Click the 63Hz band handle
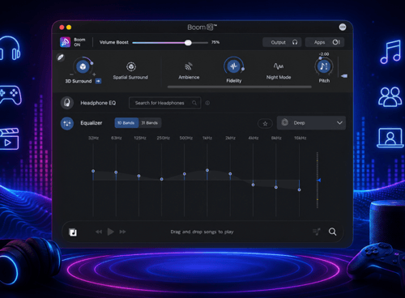Screen dimensions: 405x298 tap(116, 172)
